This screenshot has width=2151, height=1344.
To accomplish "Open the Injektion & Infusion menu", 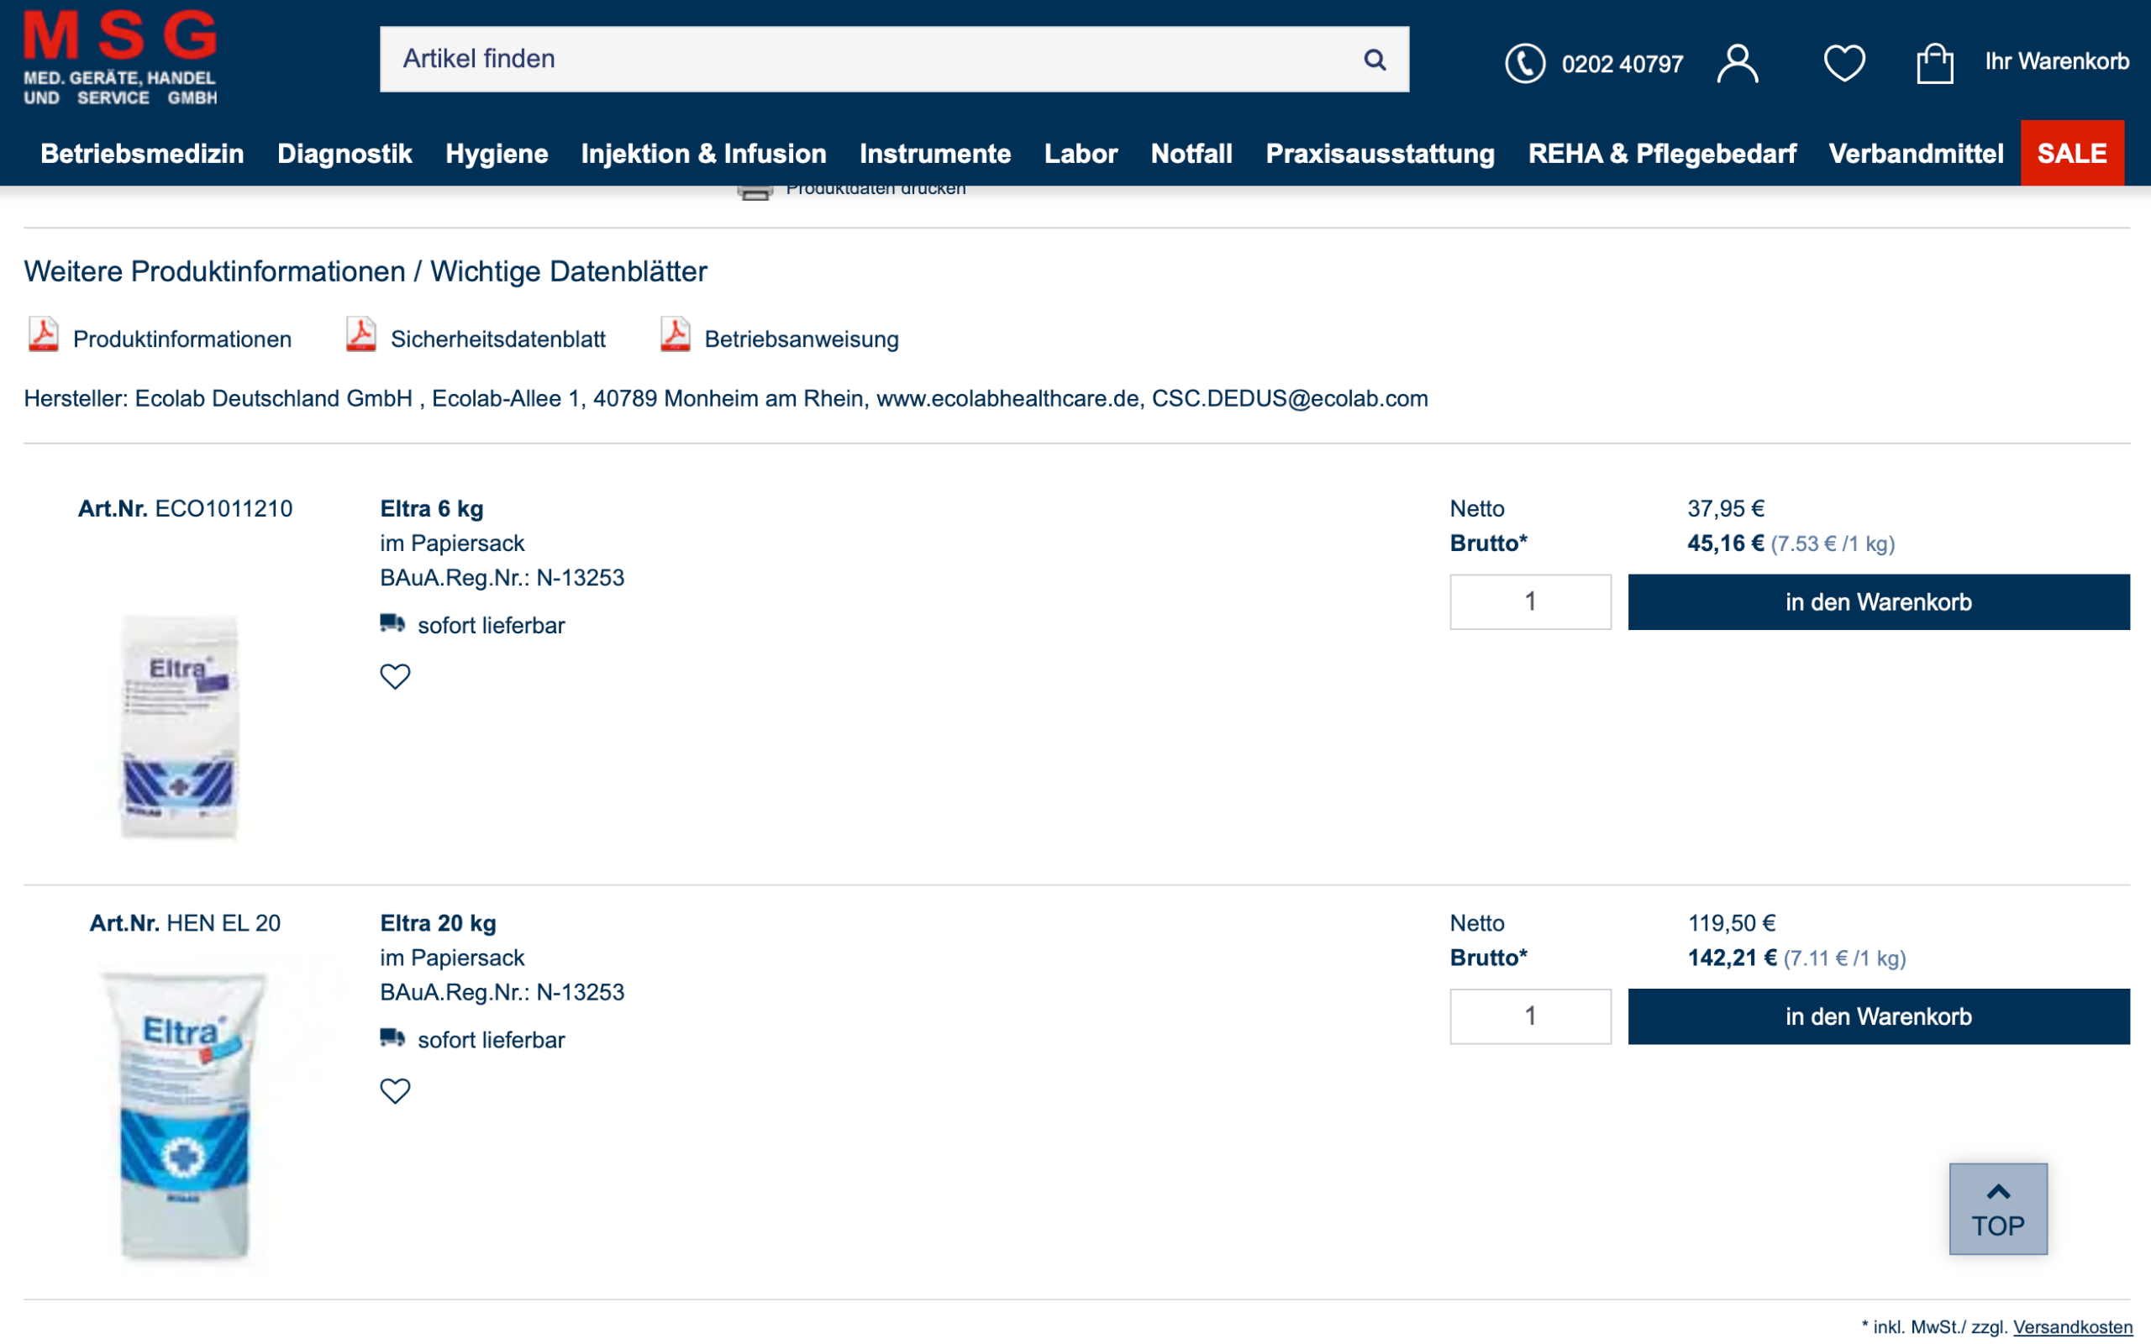I will 703,154.
